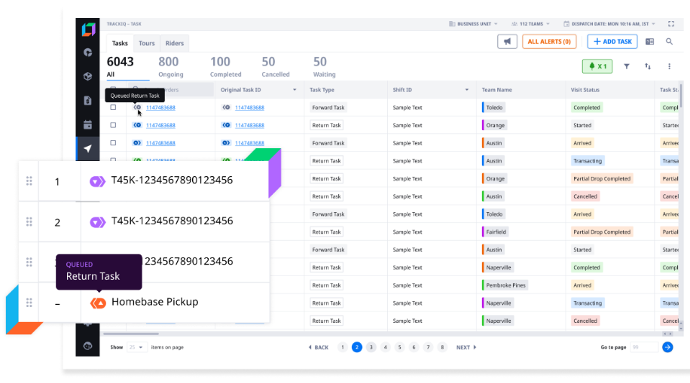The width and height of the screenshot is (690, 383).
Task: Filter by 50 Cancelled tasks
Action: [276, 67]
